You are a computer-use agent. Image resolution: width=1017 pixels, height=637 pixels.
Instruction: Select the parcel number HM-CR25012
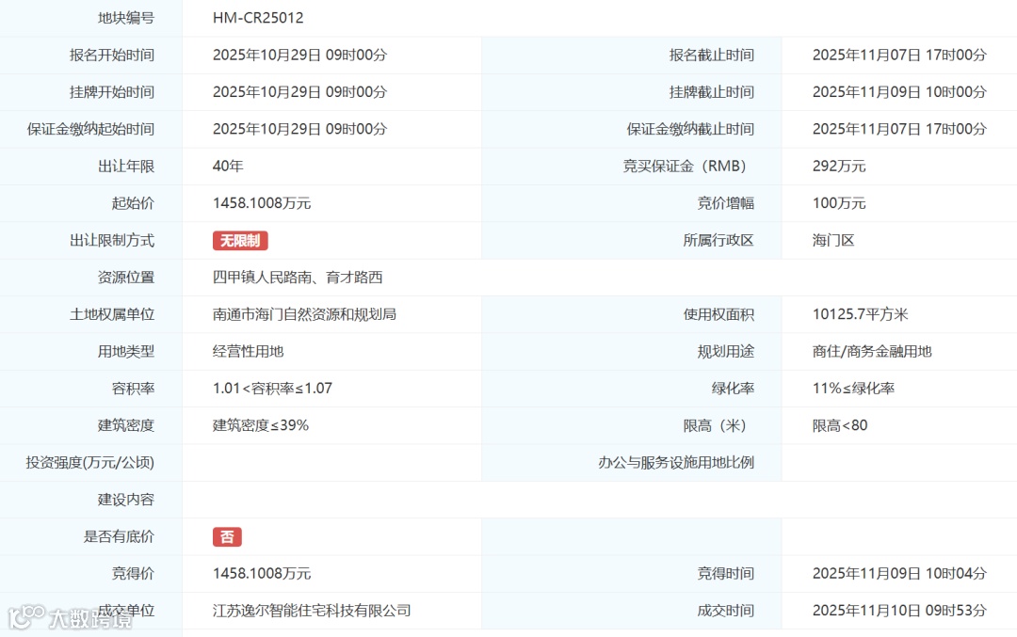point(258,18)
